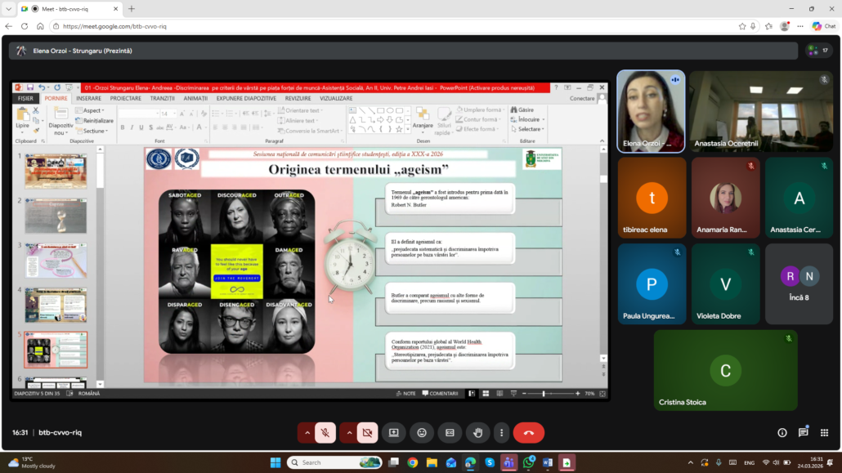Open the Meet activities grid icon
This screenshot has height=473, width=842.
[x=824, y=433]
